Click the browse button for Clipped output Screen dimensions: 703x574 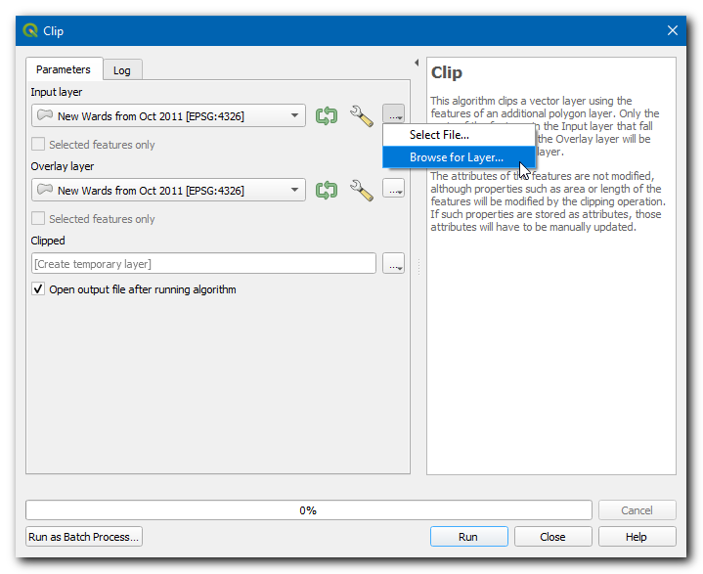393,263
